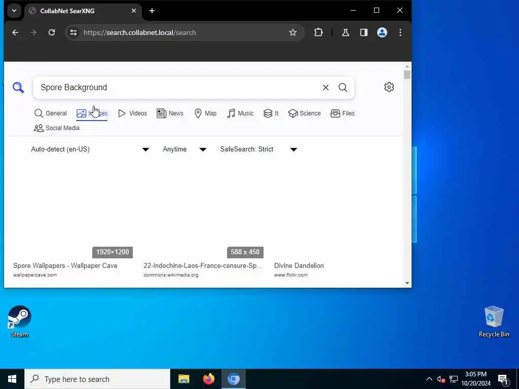This screenshot has width=519, height=389.
Task: Switch to the Music category
Action: (240, 113)
